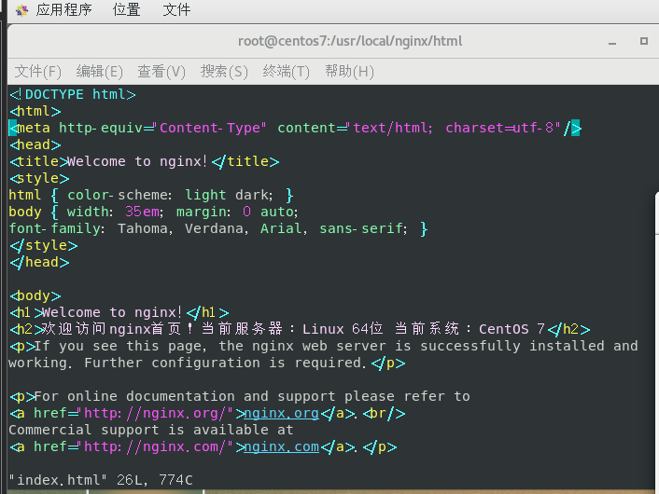The height and width of the screenshot is (494, 659).
Task: Click the <title>Welcome to nginx! line
Action: [144, 161]
